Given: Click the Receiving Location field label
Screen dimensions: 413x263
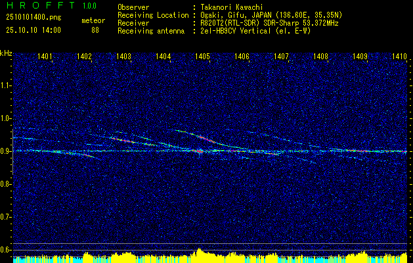Looking at the screenshot, I should pyautogui.click(x=153, y=15).
